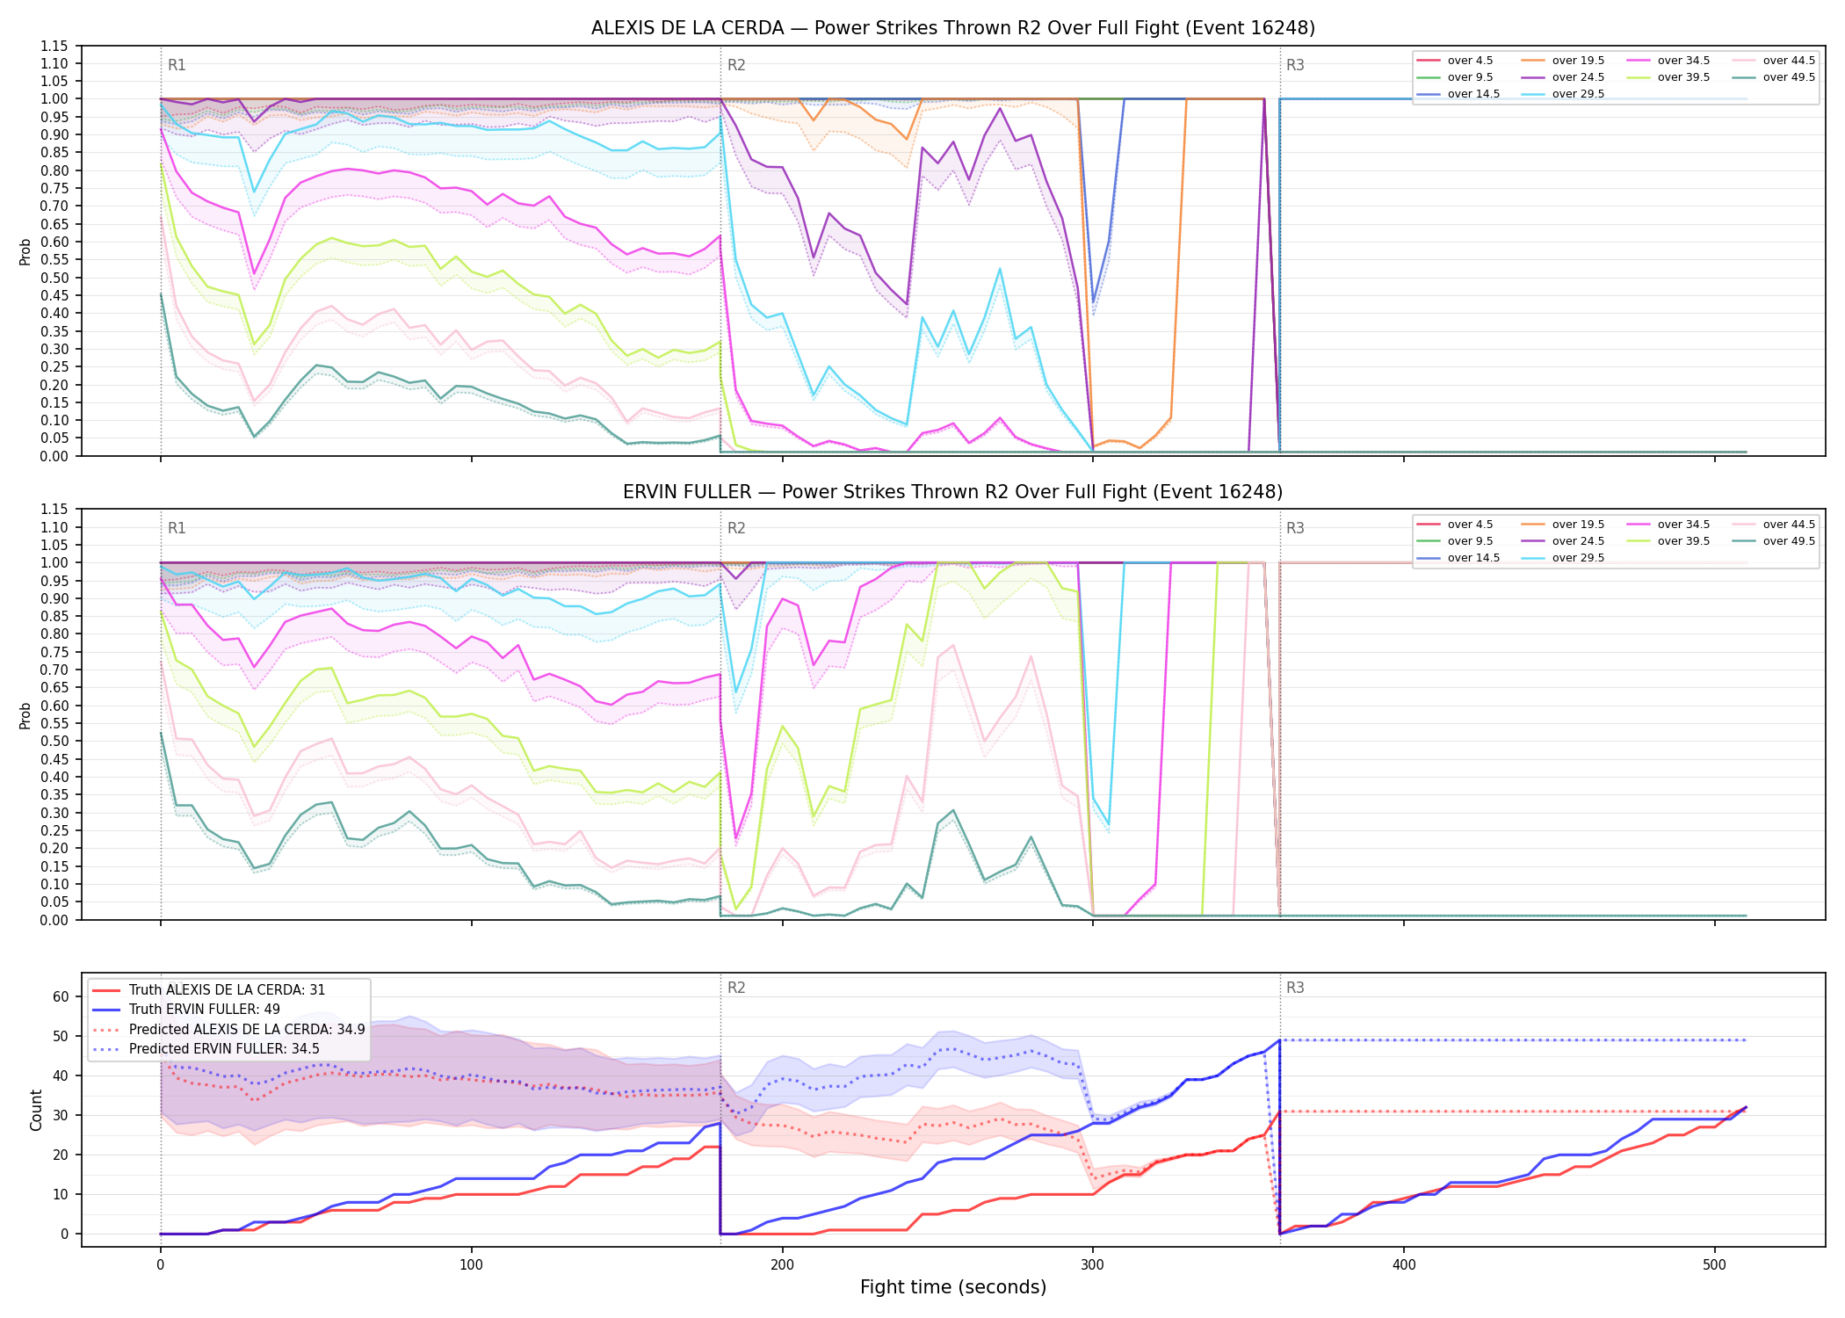Select 'over 49.5' label in Ervin chart legend

click(1789, 541)
